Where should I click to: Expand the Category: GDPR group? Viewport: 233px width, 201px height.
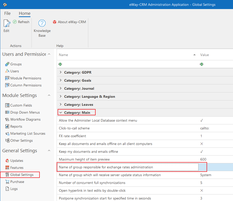coord(61,72)
